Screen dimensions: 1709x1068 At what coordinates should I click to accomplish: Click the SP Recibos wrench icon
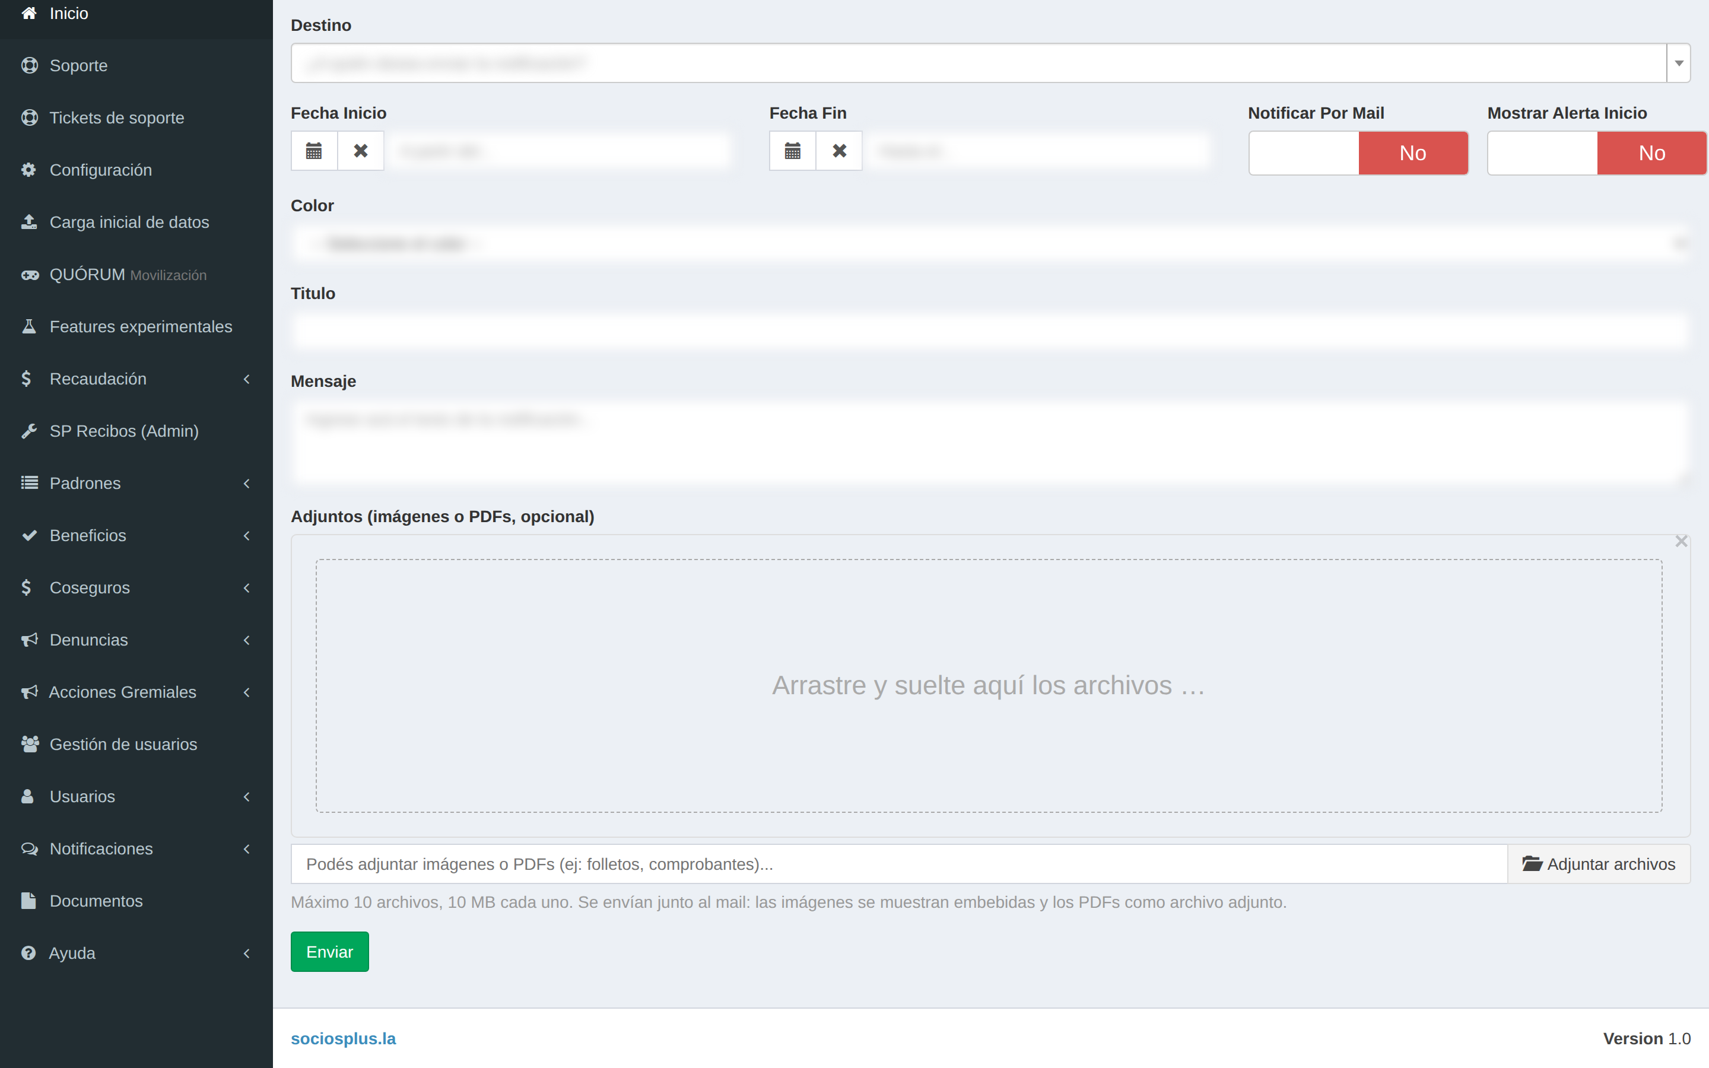[x=28, y=431]
